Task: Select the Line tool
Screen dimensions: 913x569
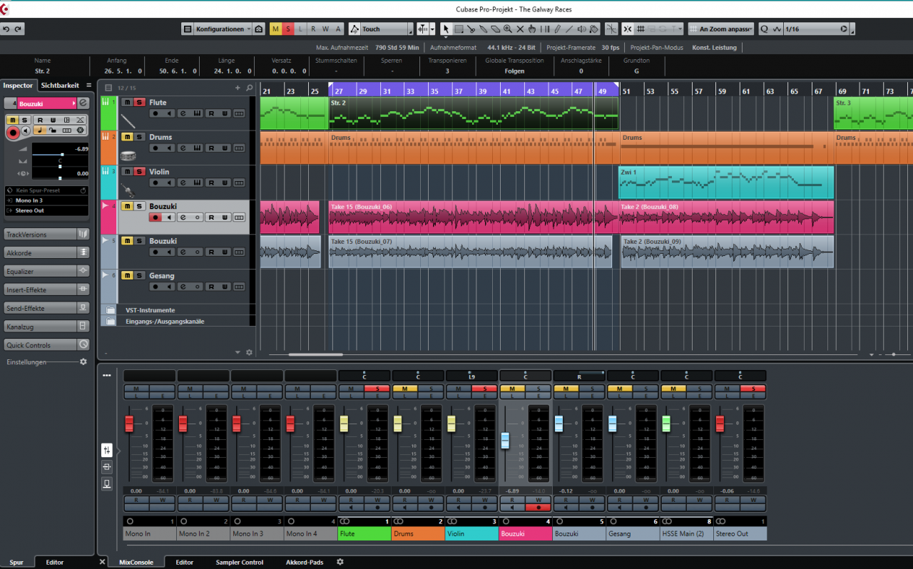Action: 569,29
